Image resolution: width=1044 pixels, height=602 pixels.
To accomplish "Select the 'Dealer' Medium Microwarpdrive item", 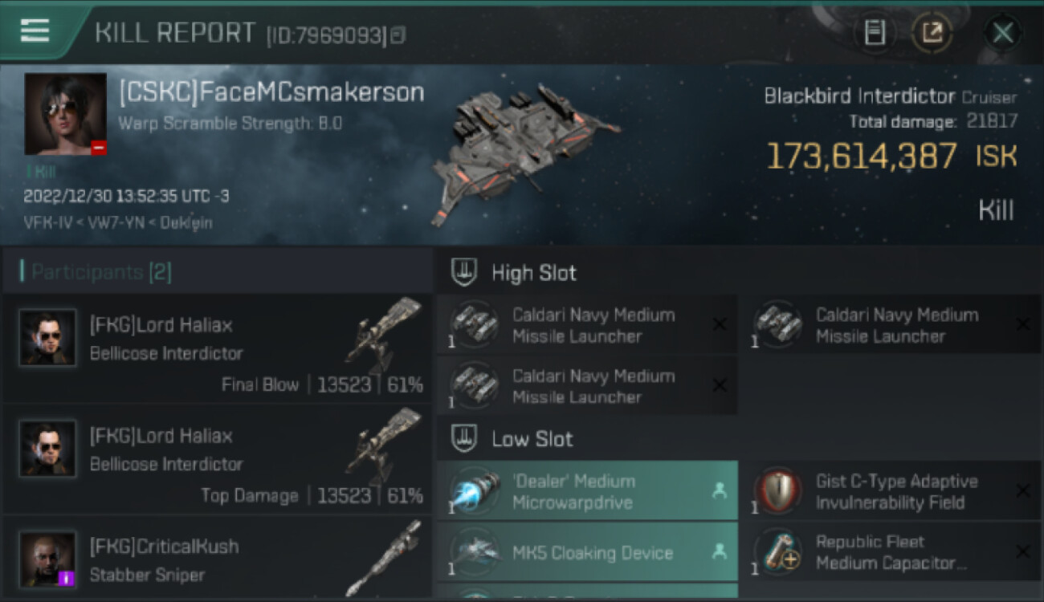I will pyautogui.click(x=586, y=491).
